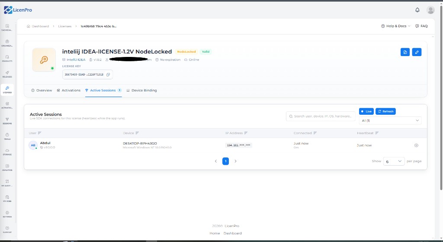
Task: View Abdul's session details eye icon
Action: point(416,145)
